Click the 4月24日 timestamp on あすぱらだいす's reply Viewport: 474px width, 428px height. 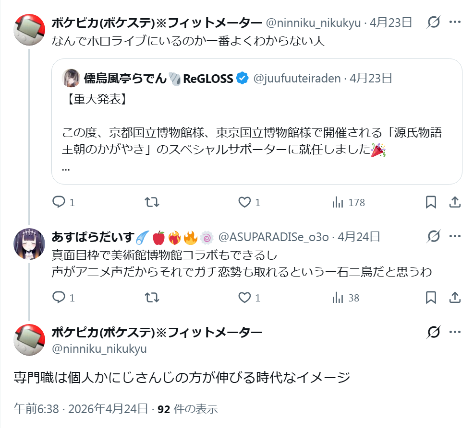(359, 237)
